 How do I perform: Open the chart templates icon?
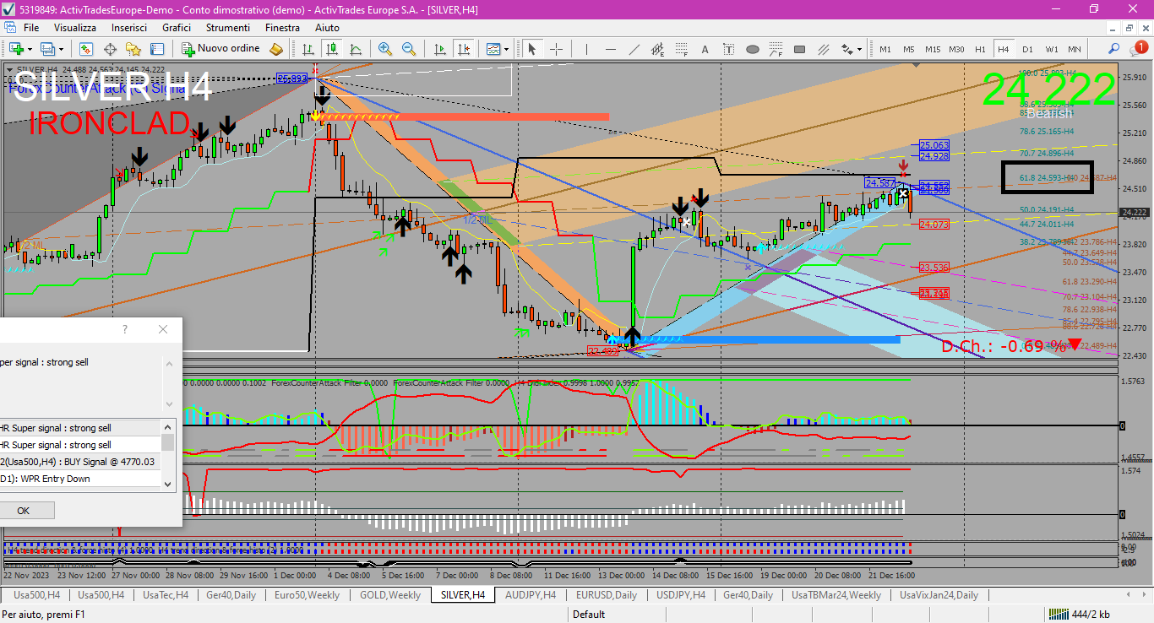point(493,49)
